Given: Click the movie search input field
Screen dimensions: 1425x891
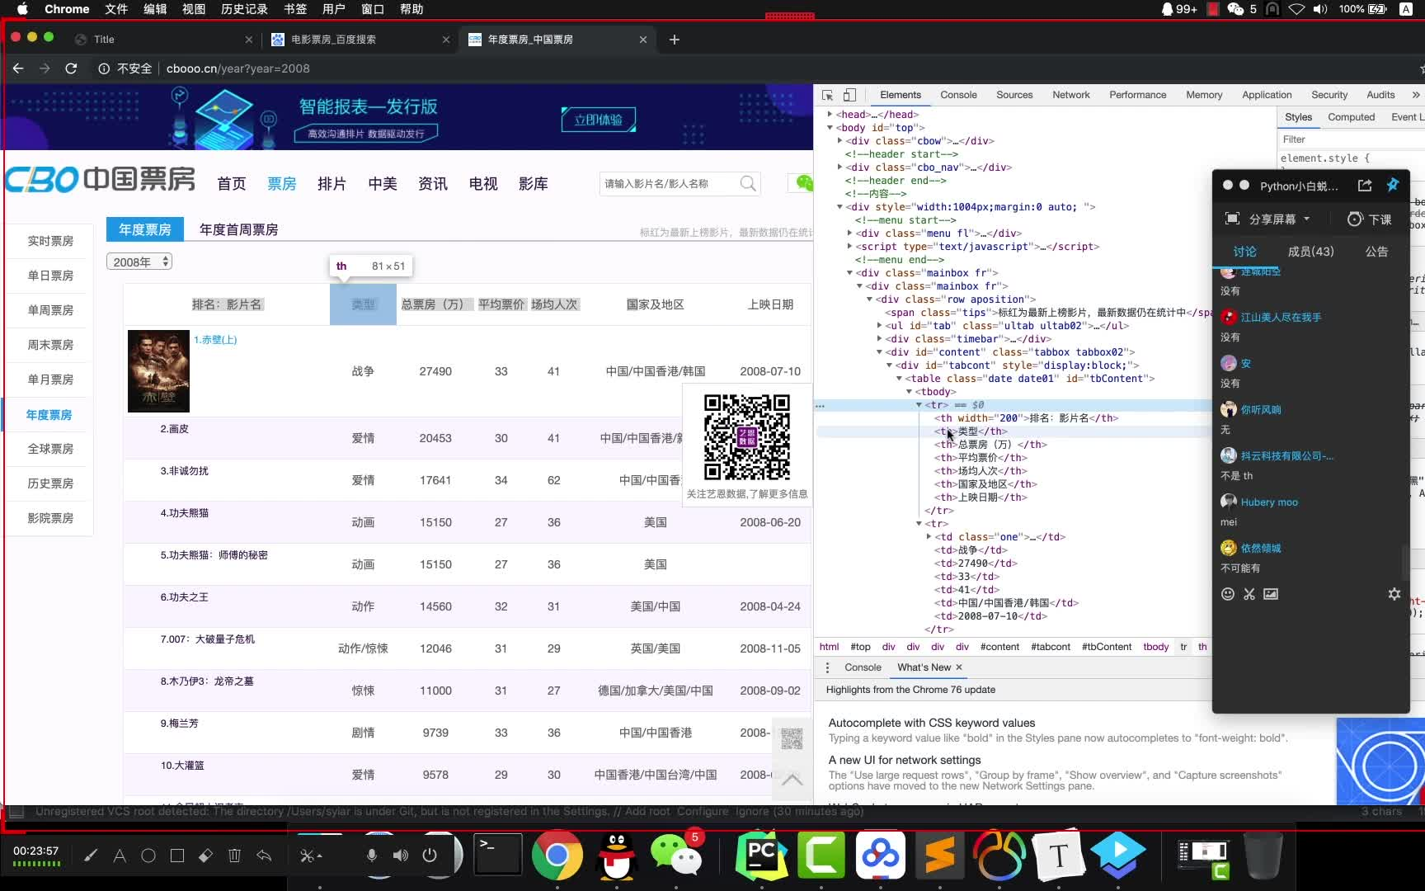Looking at the screenshot, I should coord(668,183).
